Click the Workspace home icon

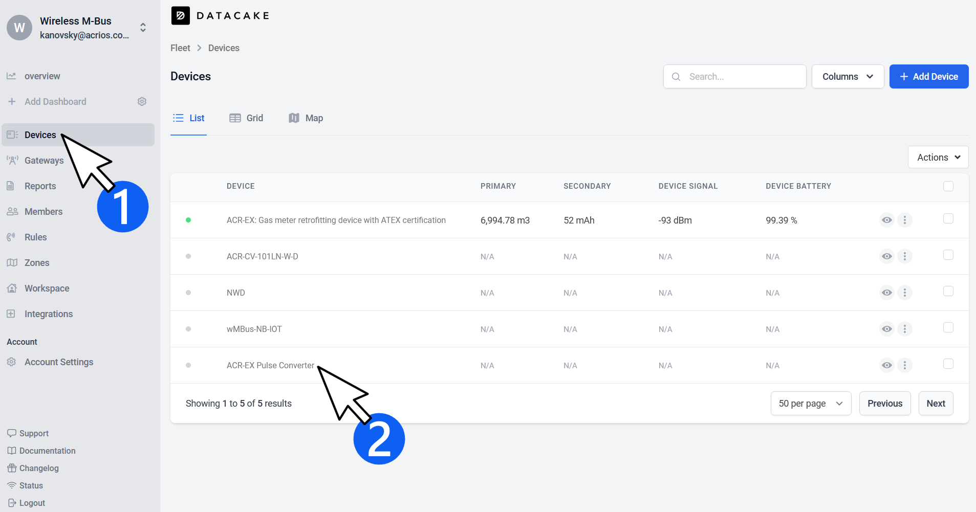(12, 288)
